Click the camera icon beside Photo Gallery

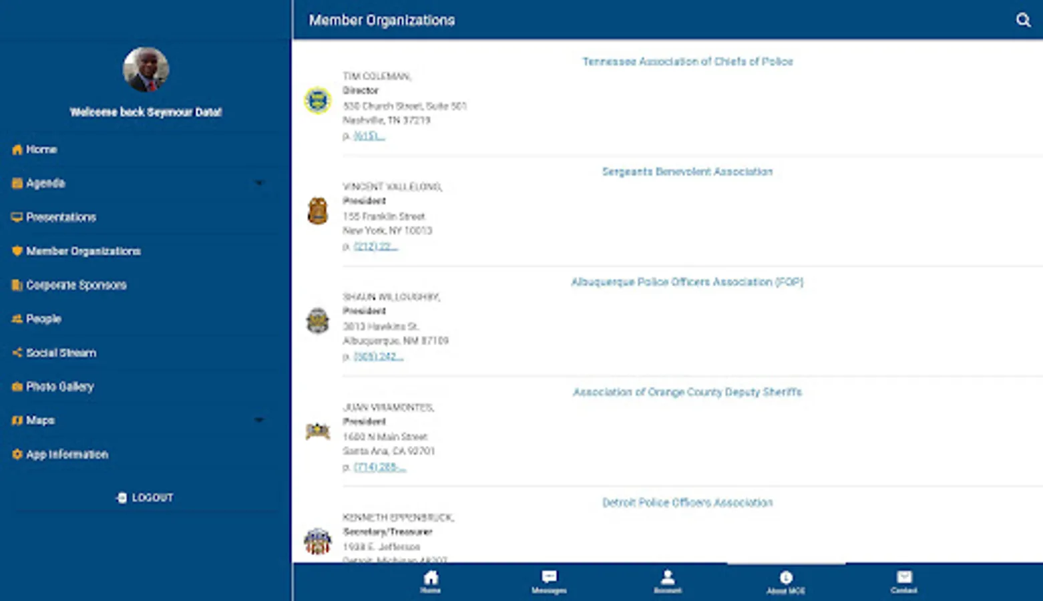(17, 387)
